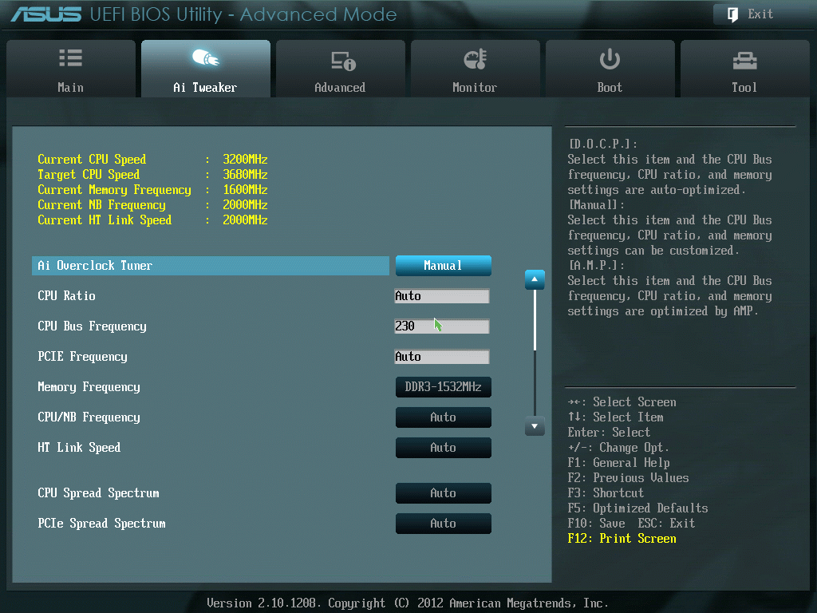Switch to the Tool tab label
This screenshot has height=613, width=817.
click(744, 88)
